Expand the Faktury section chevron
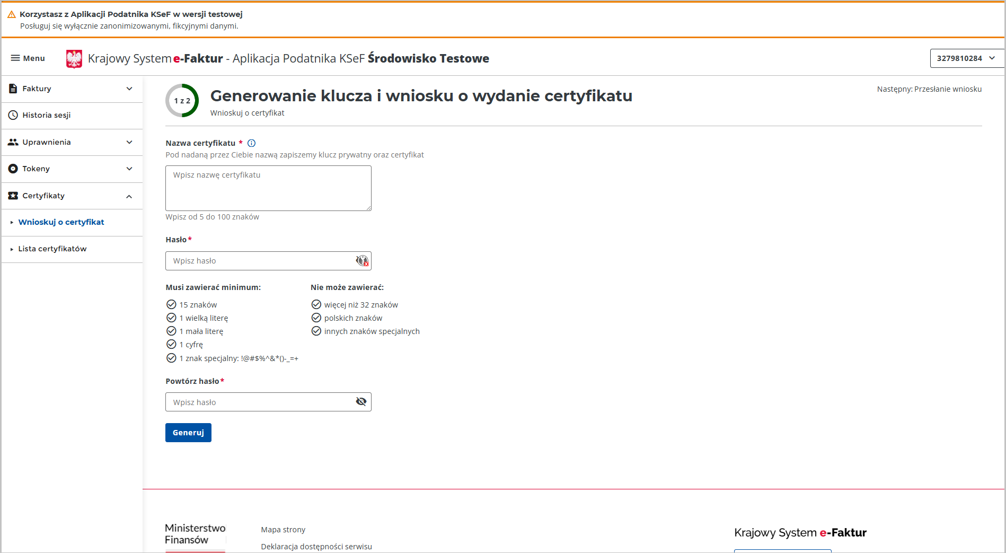 click(x=129, y=89)
